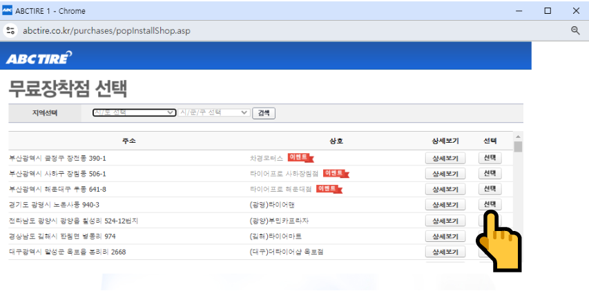Open 상세보기 for (광명)타이어맨
589x291 pixels.
445,205
